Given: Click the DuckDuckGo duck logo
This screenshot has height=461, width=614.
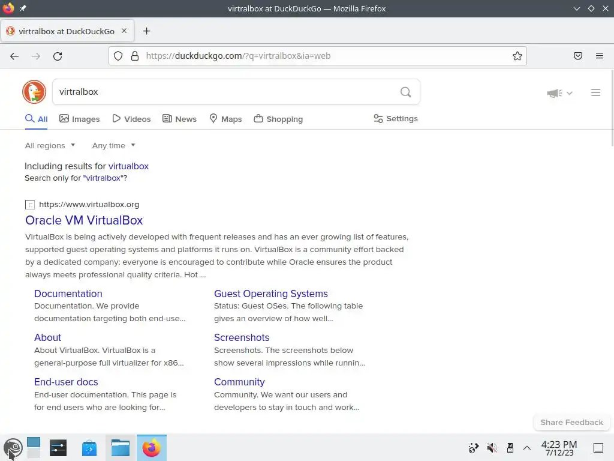Looking at the screenshot, I should tap(34, 92).
